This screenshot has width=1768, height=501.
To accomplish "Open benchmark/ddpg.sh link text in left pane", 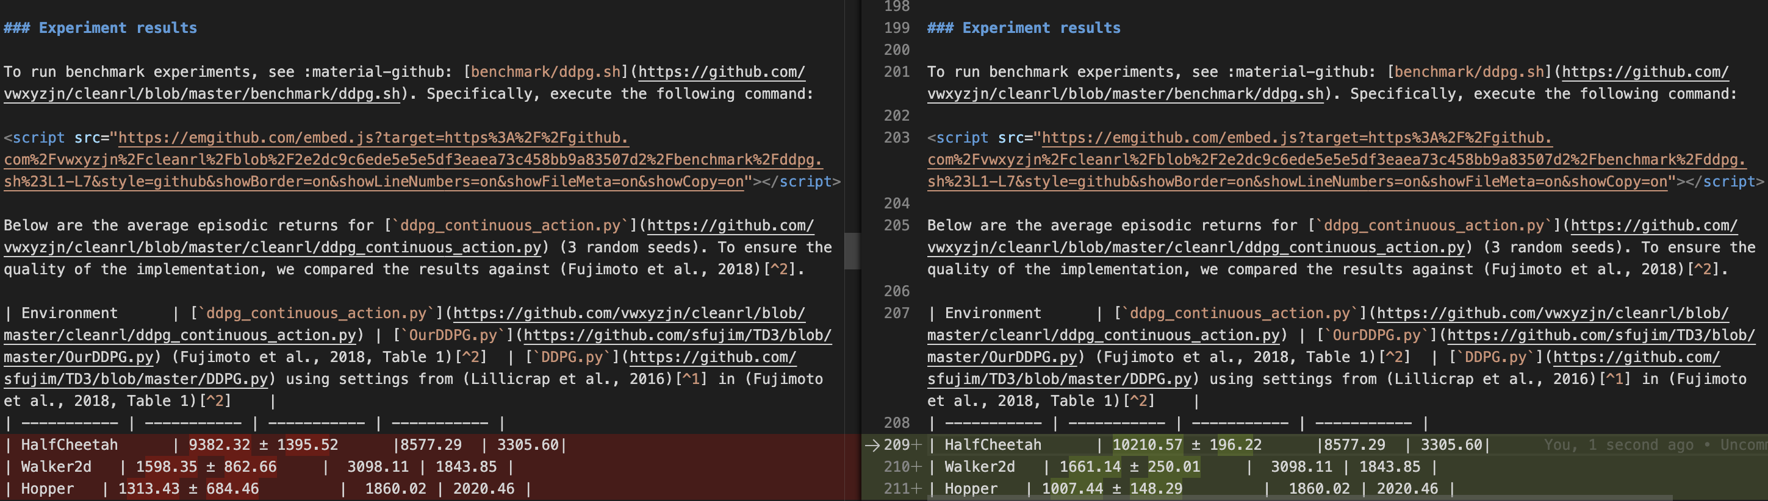I will [x=545, y=72].
